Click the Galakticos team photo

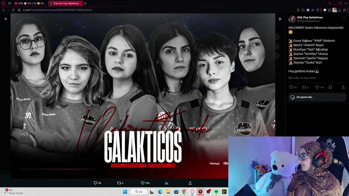(143, 96)
